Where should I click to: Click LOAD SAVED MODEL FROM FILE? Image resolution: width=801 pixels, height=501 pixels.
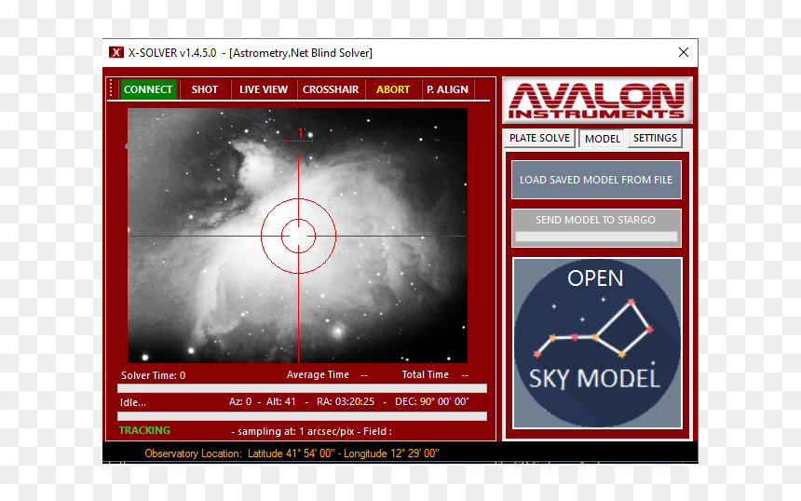[596, 180]
